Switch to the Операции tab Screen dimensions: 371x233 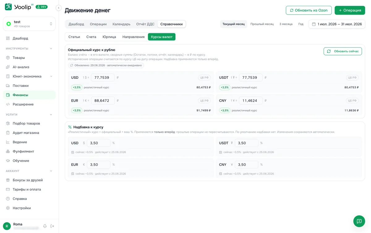98,24
